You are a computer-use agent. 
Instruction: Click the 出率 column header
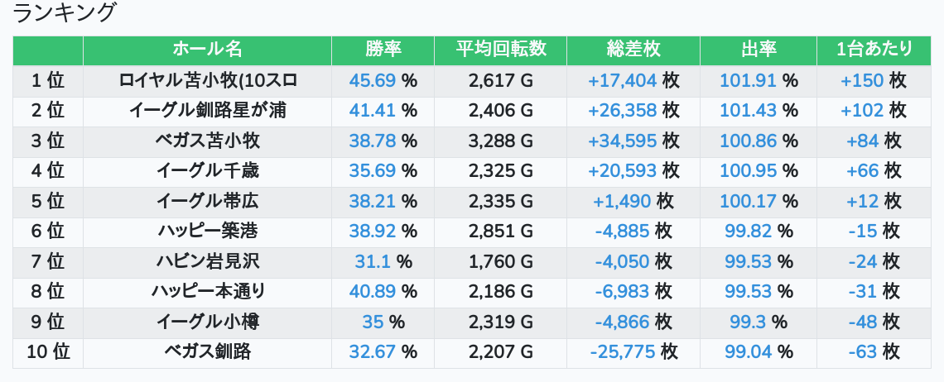(x=758, y=50)
